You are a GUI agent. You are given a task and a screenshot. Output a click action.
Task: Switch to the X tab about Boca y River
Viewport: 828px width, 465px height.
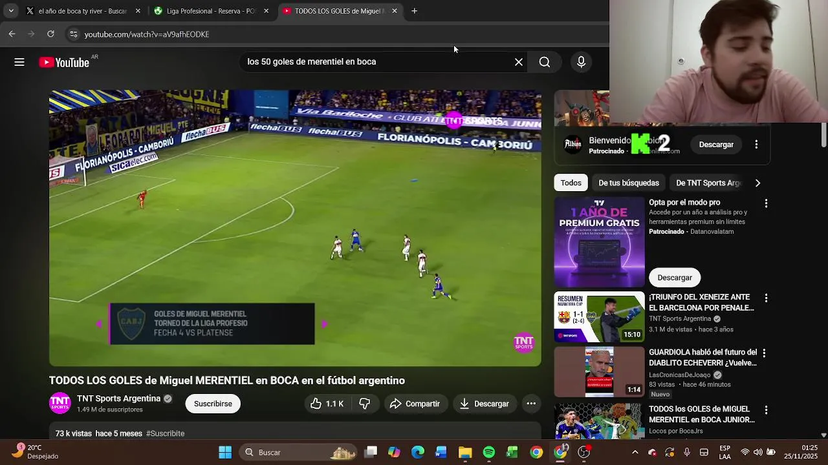(83, 11)
